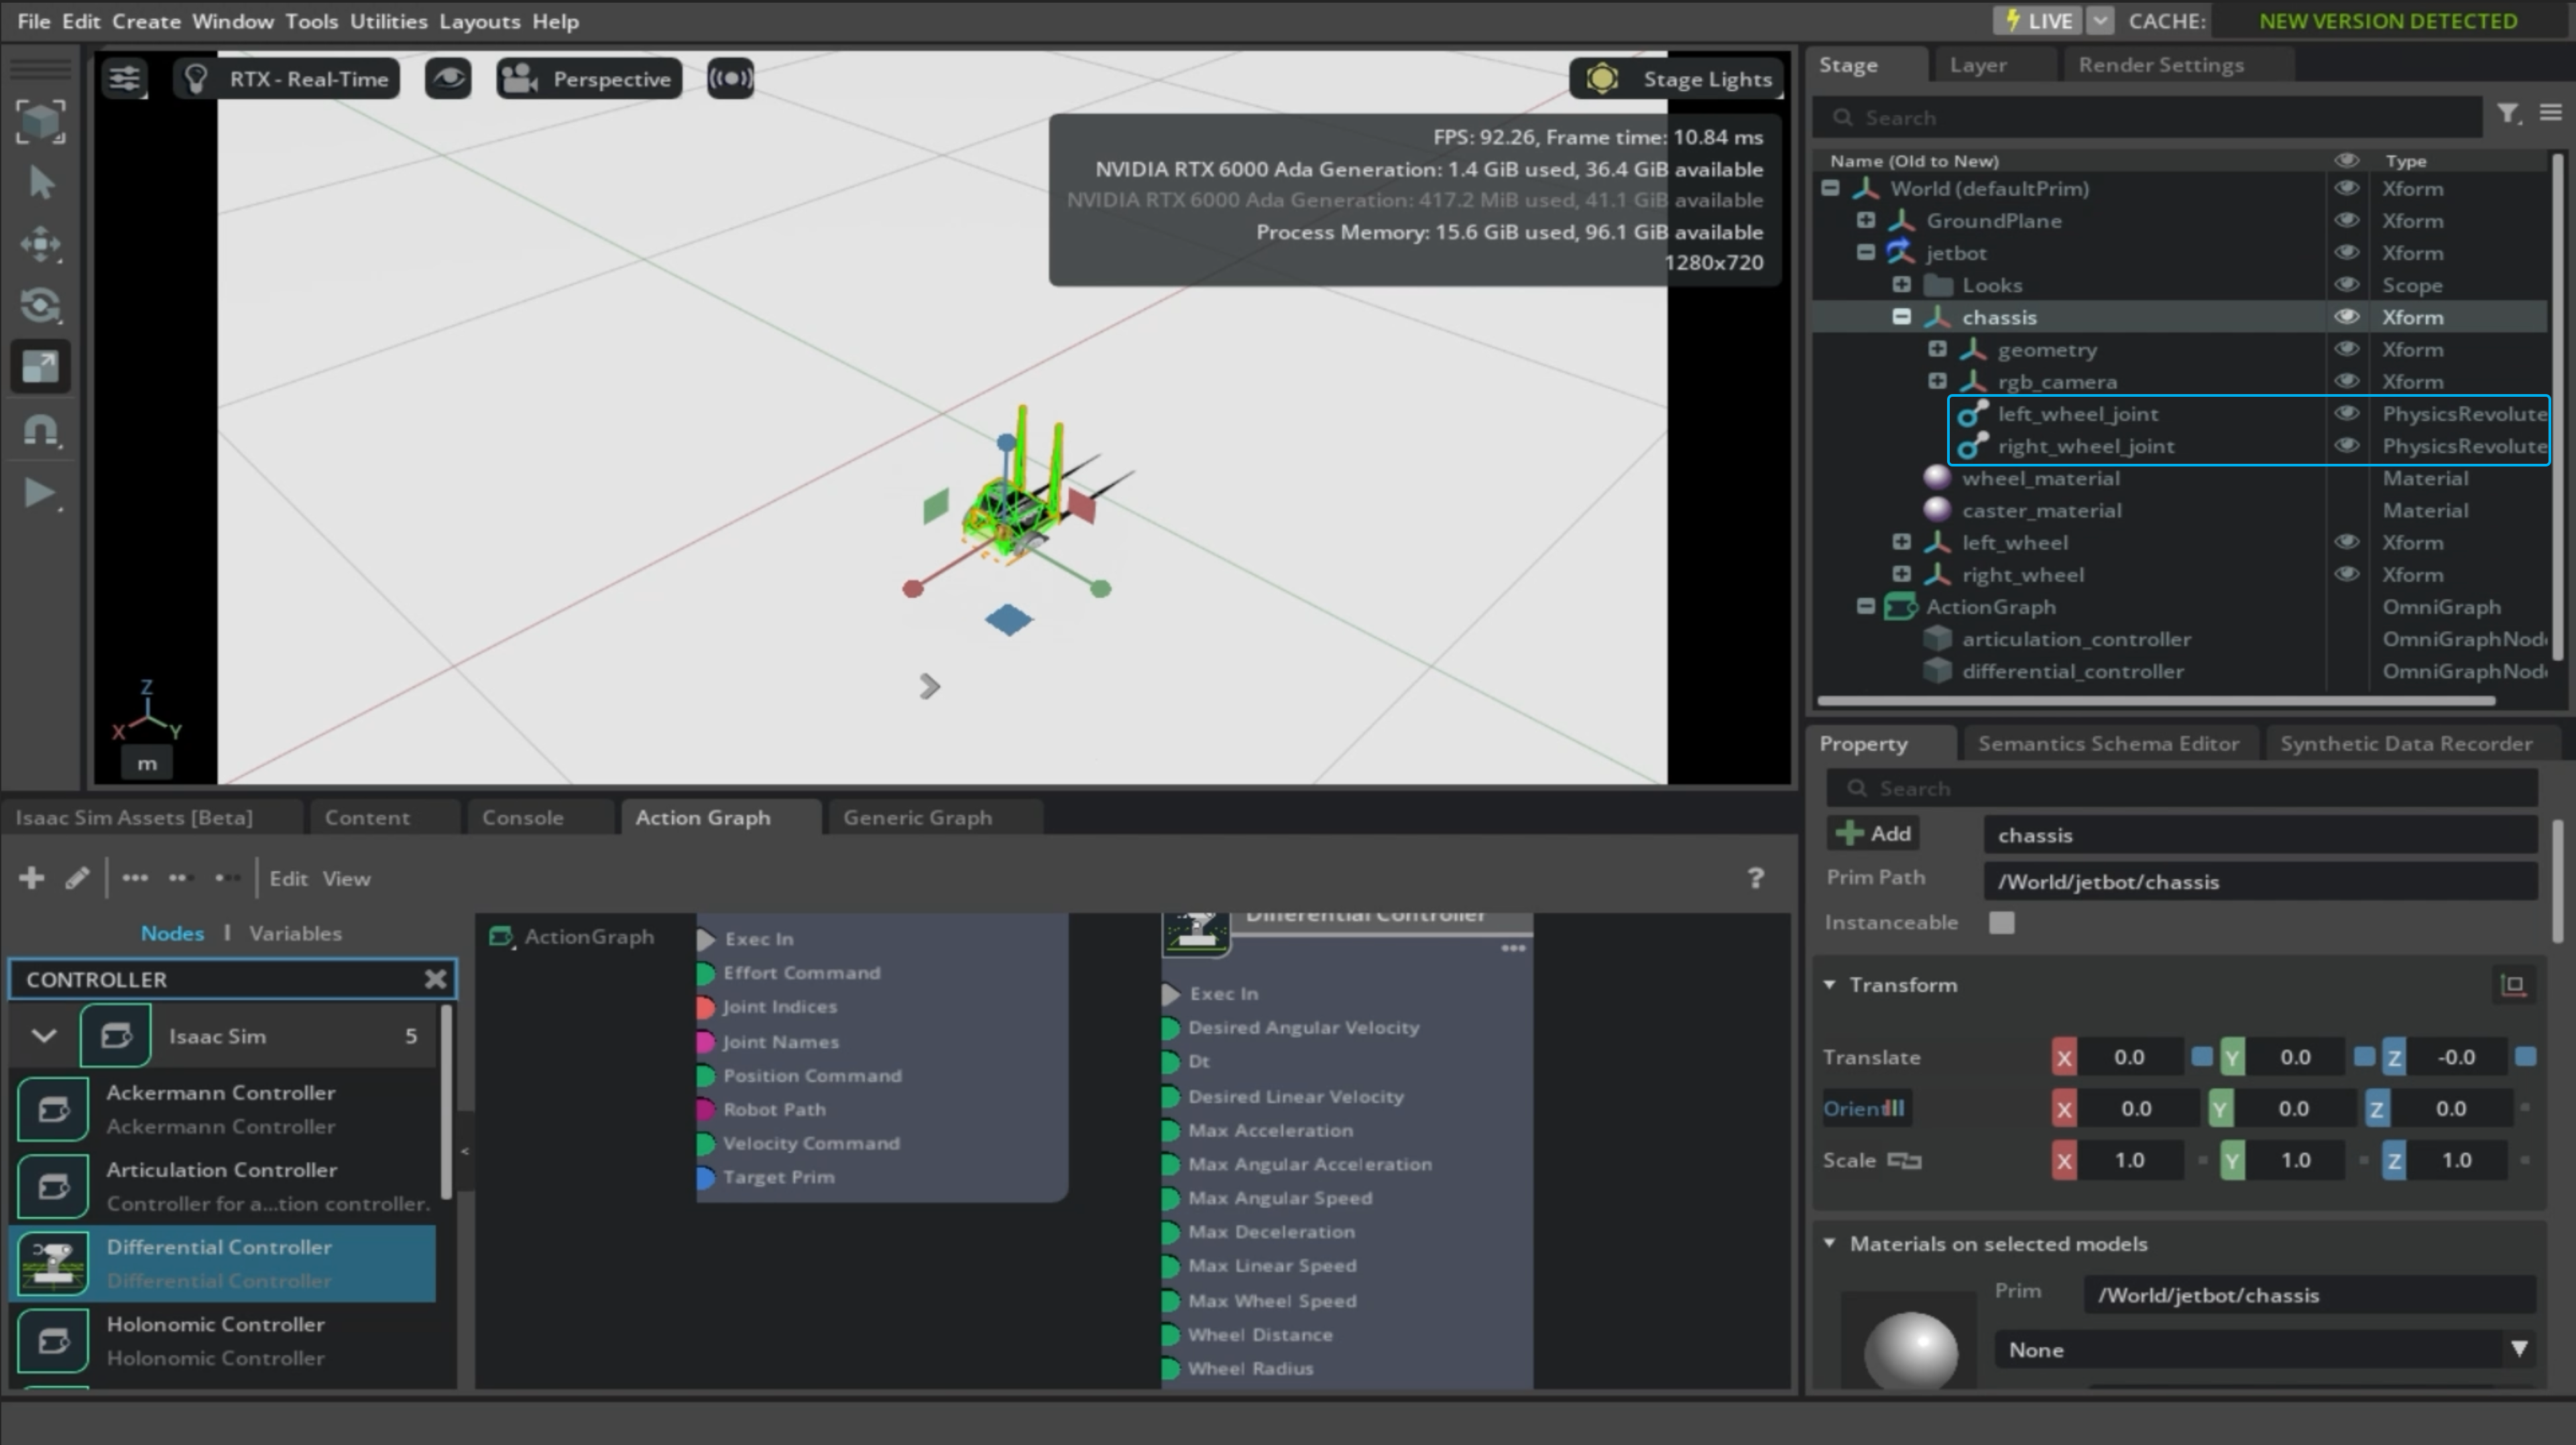Click the Stage search field
This screenshot has width=2576, height=1445.
tap(2147, 117)
